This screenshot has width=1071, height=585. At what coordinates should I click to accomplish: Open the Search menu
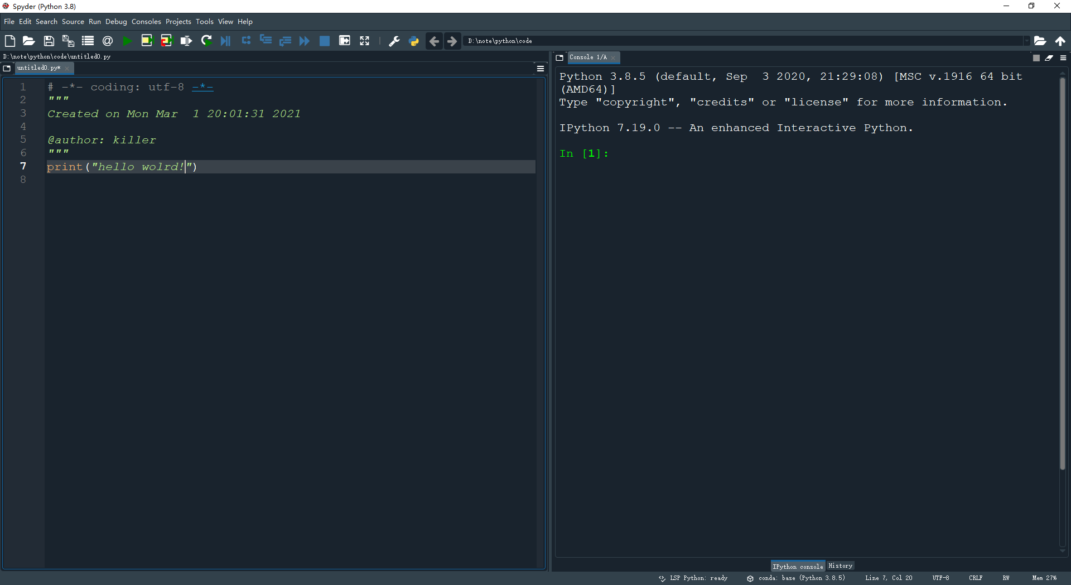[46, 22]
